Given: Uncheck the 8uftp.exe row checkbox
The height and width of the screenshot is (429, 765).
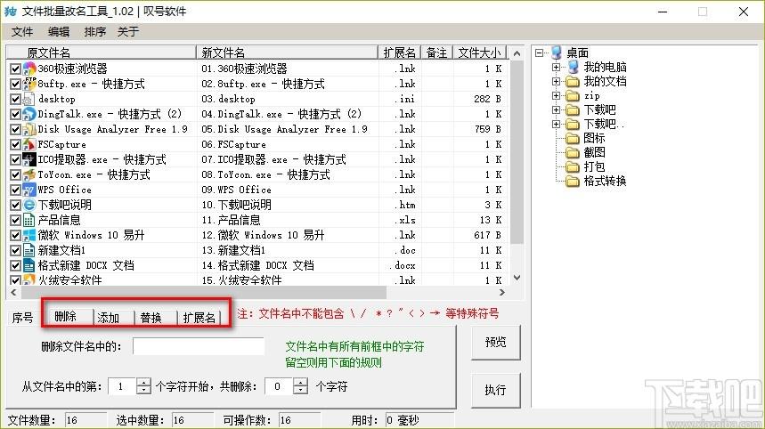Looking at the screenshot, I should coord(16,85).
